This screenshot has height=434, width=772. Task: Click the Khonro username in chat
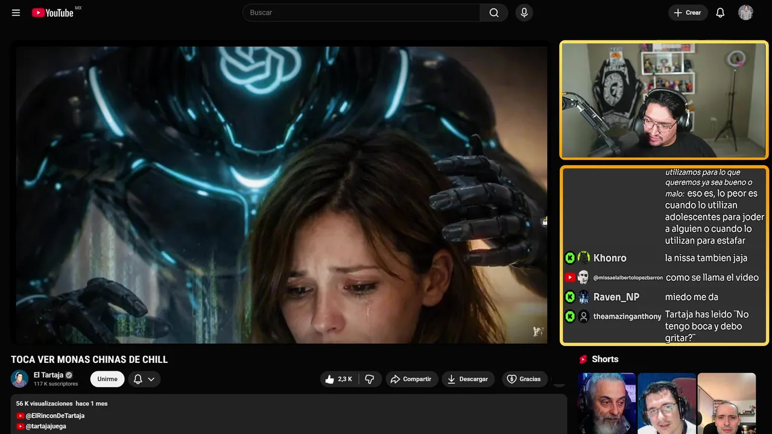pyautogui.click(x=610, y=258)
